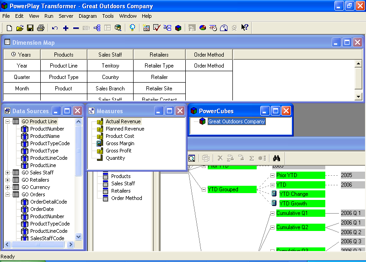The width and height of the screenshot is (366, 262).
Task: Collapse the YTD Grouped category node
Action: (204, 189)
